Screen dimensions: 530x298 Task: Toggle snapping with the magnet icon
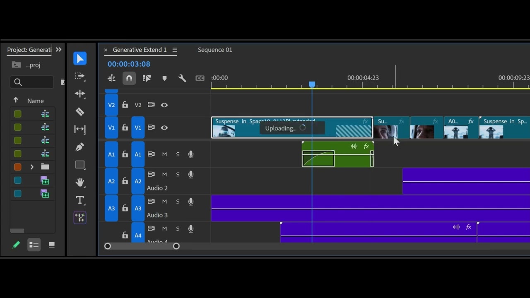[x=129, y=78]
